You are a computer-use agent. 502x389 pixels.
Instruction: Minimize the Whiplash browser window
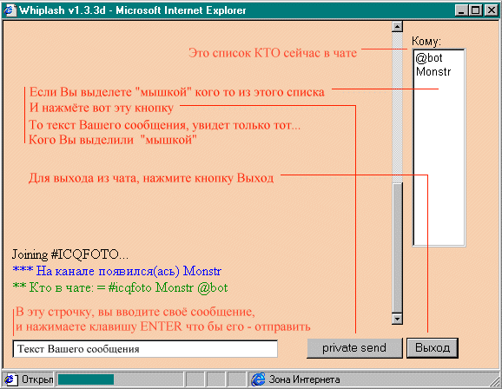(x=461, y=10)
